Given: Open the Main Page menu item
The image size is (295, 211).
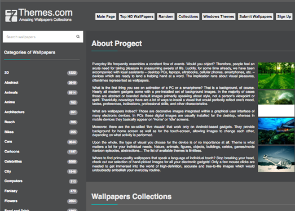Looking at the screenshot, I should 105,16.
